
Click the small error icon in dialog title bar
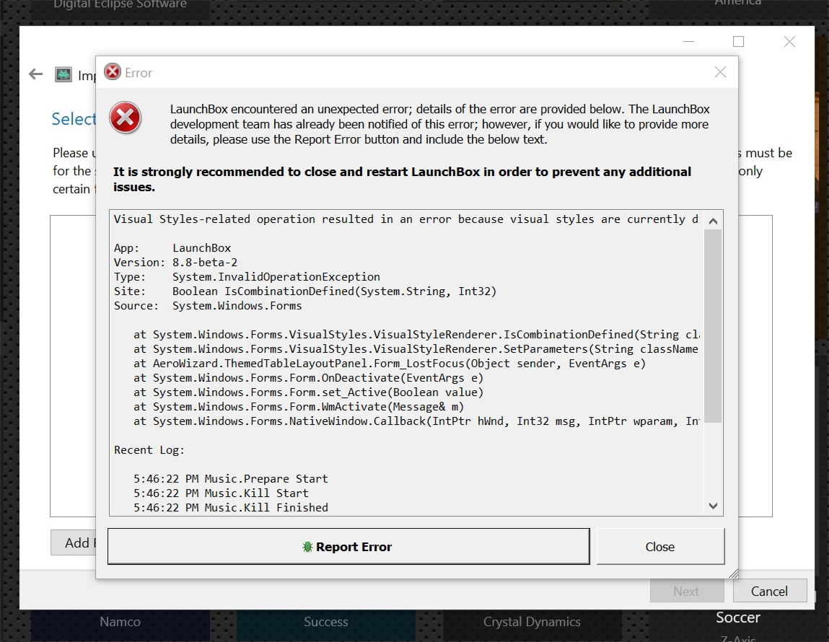click(113, 72)
